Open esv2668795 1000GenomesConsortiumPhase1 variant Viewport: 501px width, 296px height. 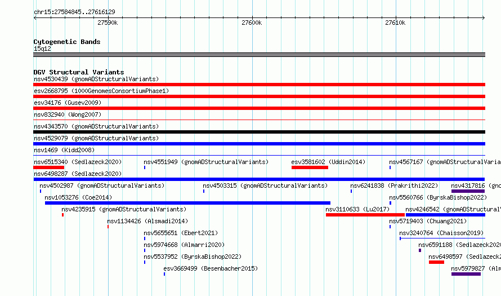click(x=101, y=91)
